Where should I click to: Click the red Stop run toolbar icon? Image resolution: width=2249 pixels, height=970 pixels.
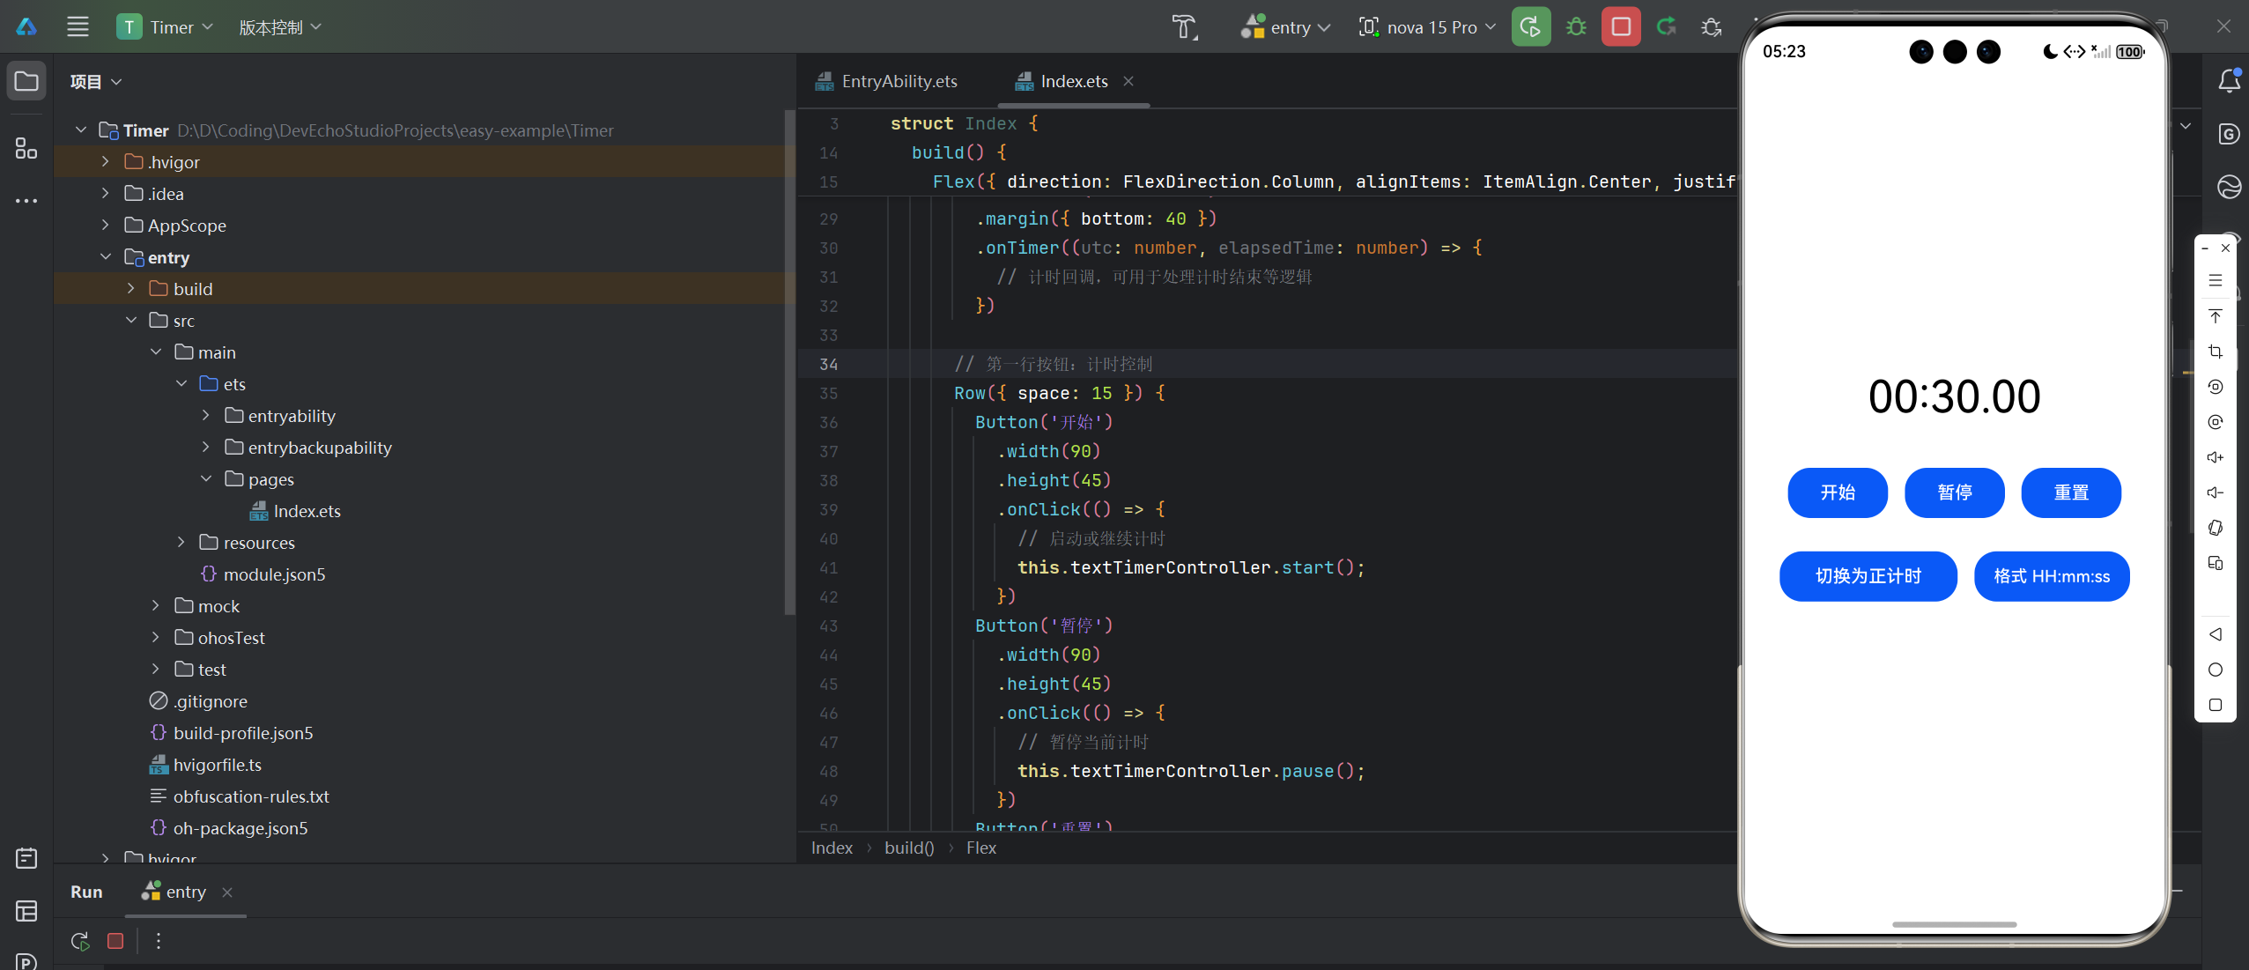tap(1620, 27)
